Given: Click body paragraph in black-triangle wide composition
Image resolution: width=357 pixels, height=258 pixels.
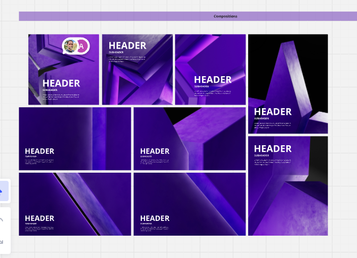Looking at the screenshot, I should pyautogui.click(x=155, y=162).
